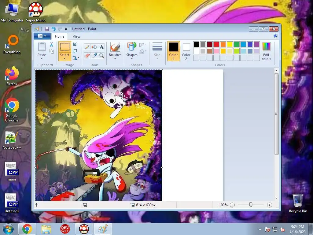Click the Paste clipboard icon
The image size is (313, 235).
(x=42, y=47)
